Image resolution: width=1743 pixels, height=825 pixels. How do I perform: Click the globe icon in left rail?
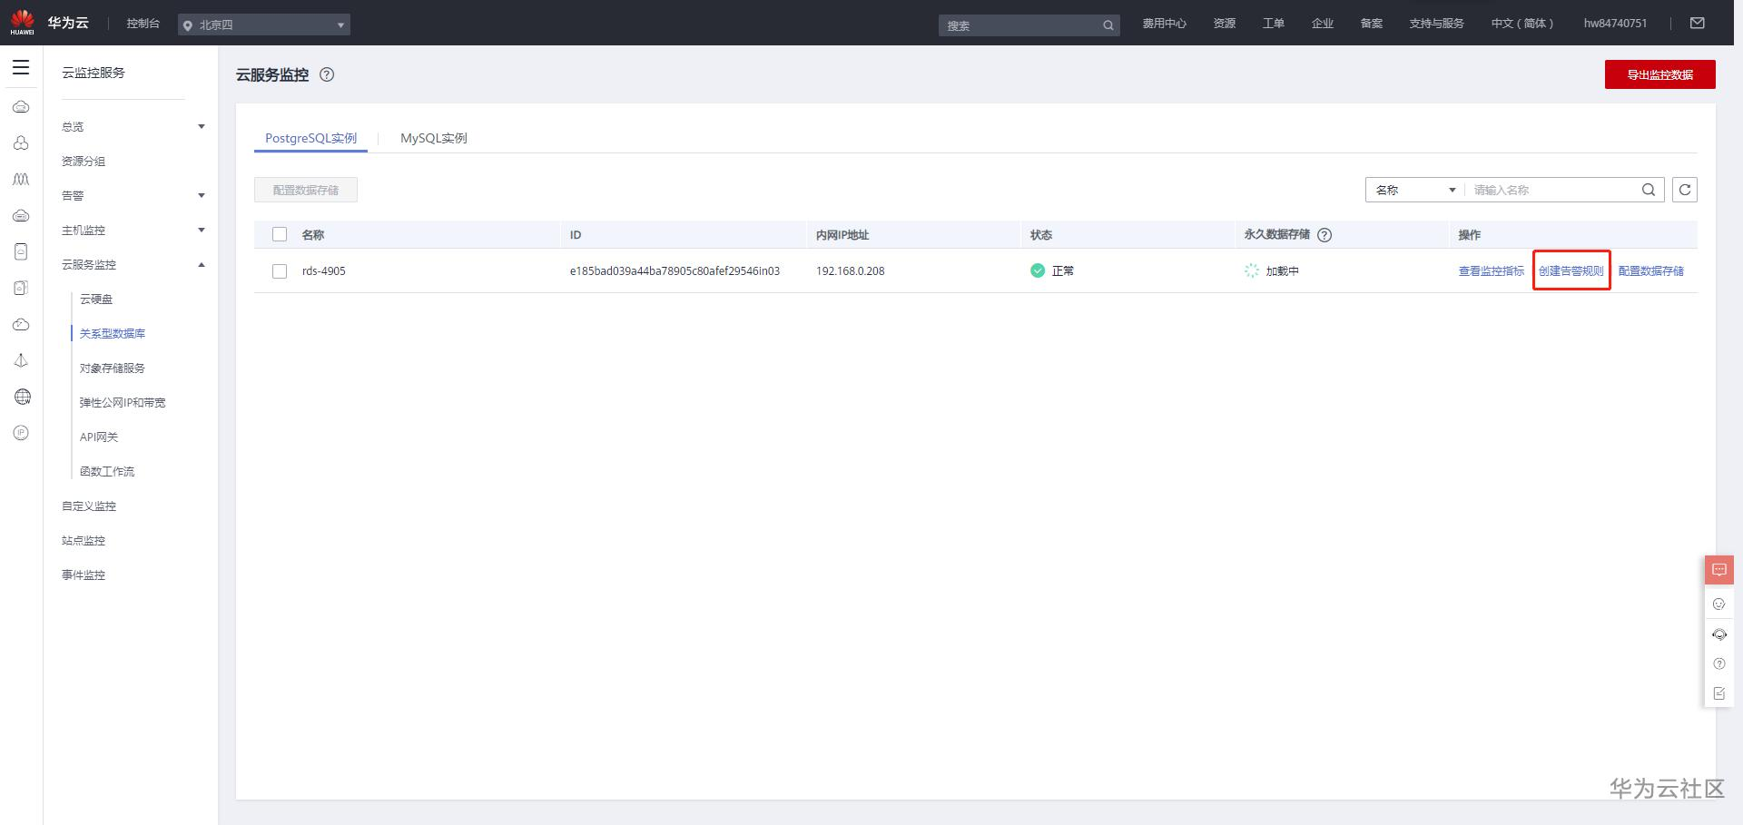pyautogui.click(x=22, y=397)
